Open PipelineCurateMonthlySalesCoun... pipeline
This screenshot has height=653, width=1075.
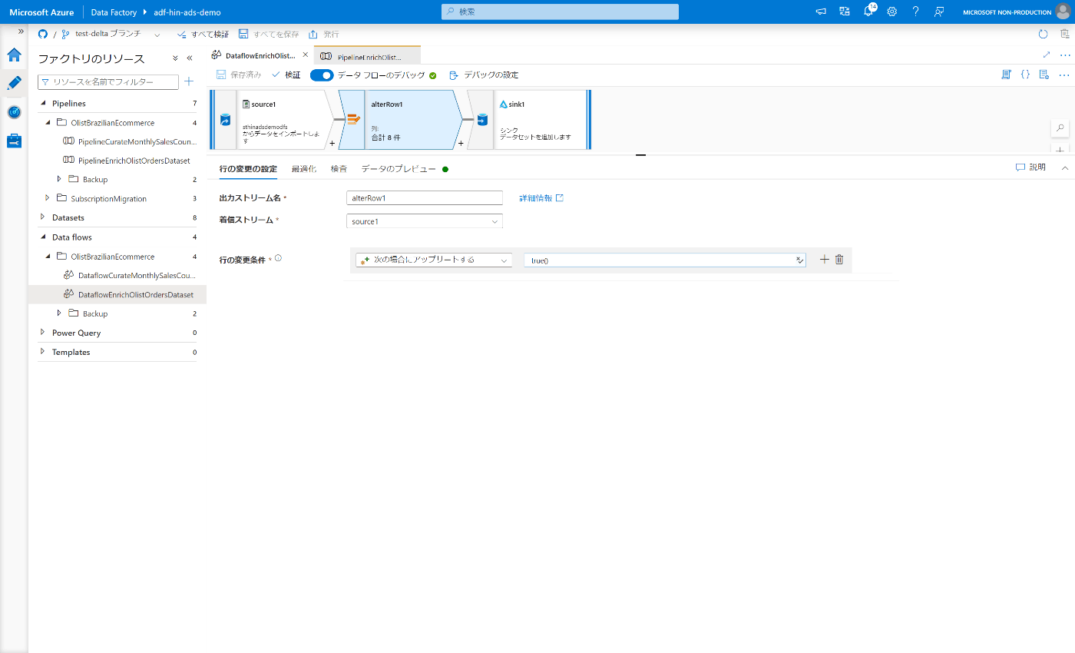pos(131,141)
